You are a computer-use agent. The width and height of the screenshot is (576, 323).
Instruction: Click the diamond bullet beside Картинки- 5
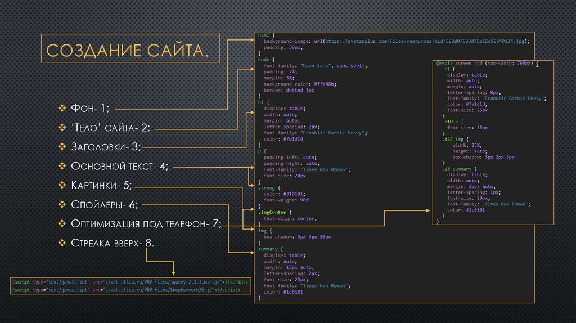62,185
